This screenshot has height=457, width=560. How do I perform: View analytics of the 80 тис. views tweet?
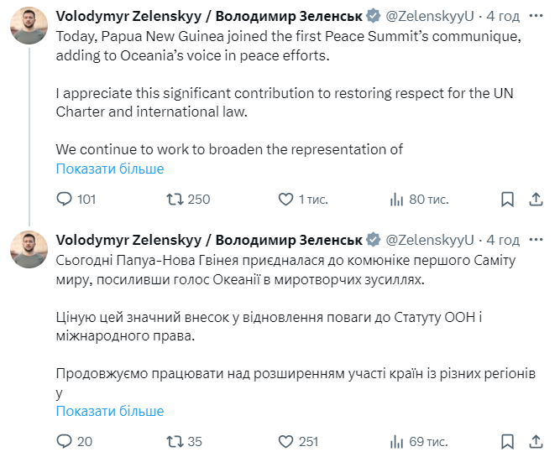point(397,200)
